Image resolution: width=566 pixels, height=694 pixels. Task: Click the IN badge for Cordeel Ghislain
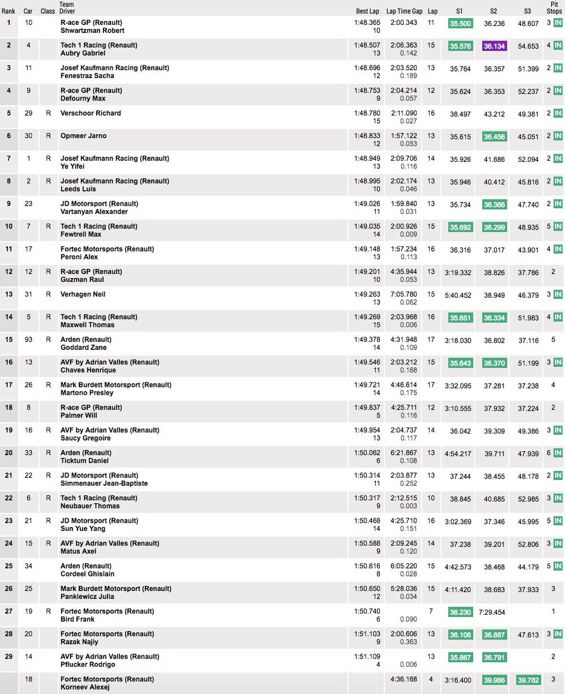[x=557, y=566]
